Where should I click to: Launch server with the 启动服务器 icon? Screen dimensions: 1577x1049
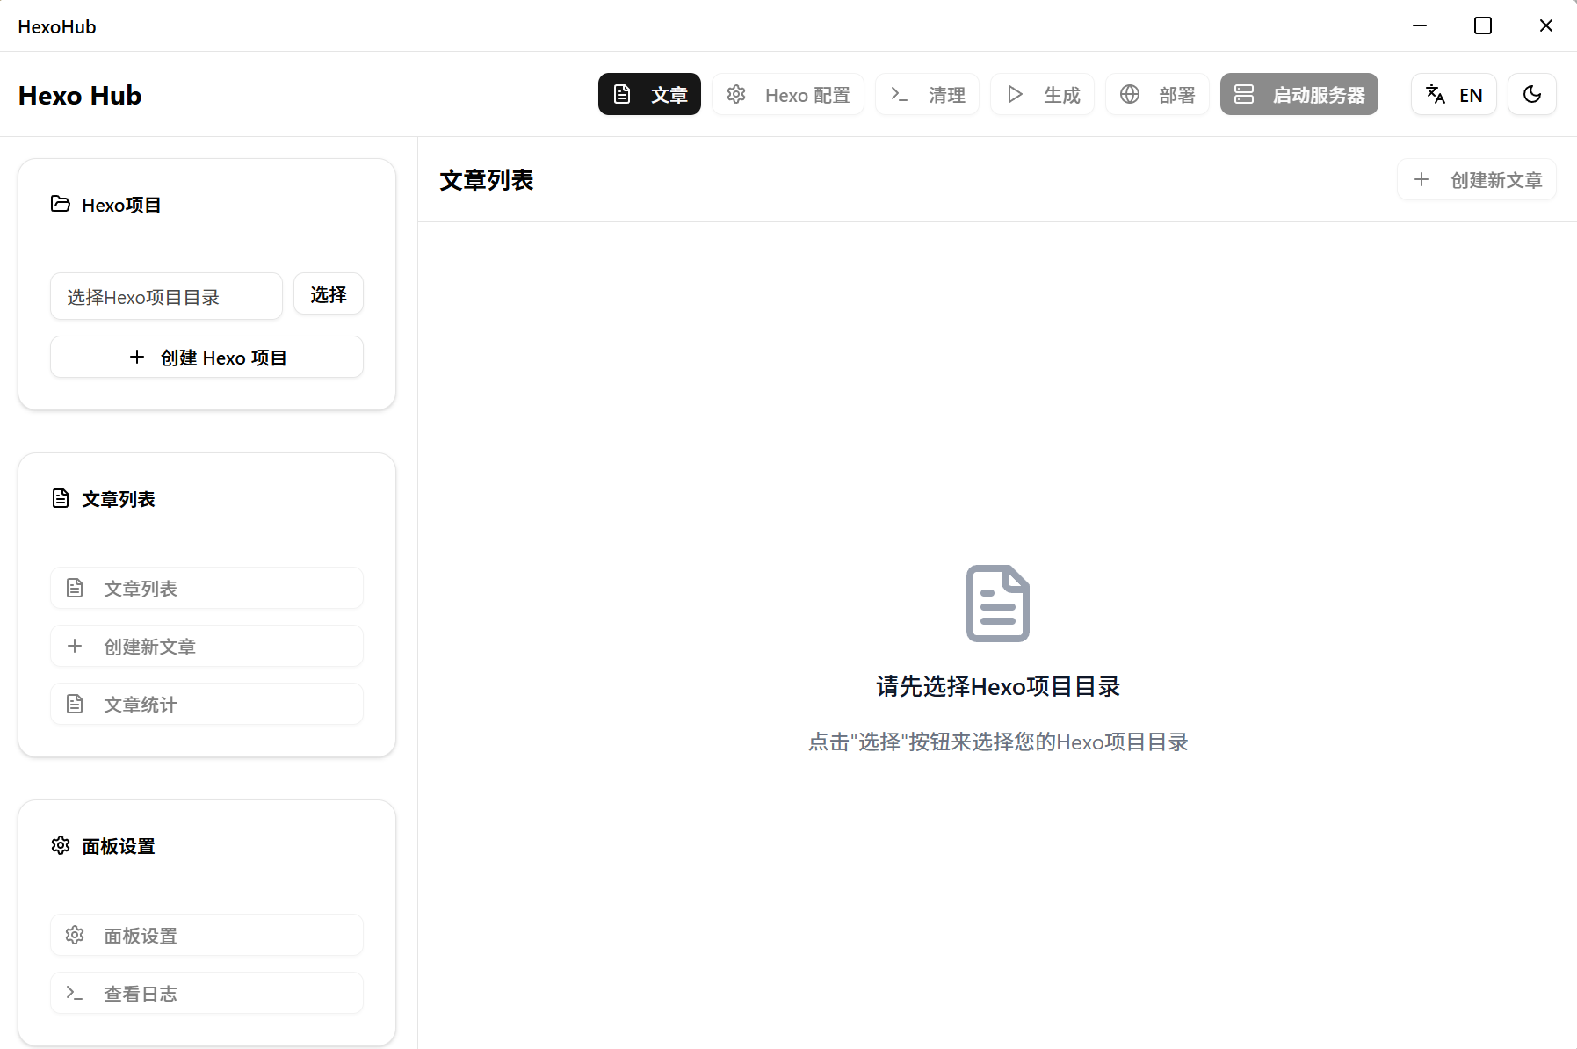[1245, 94]
